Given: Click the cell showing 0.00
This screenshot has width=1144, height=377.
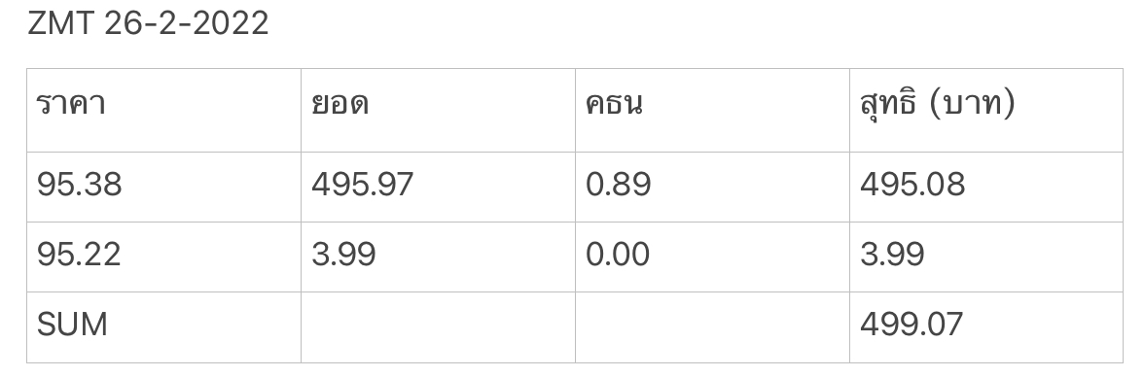Looking at the screenshot, I should pyautogui.click(x=713, y=257).
